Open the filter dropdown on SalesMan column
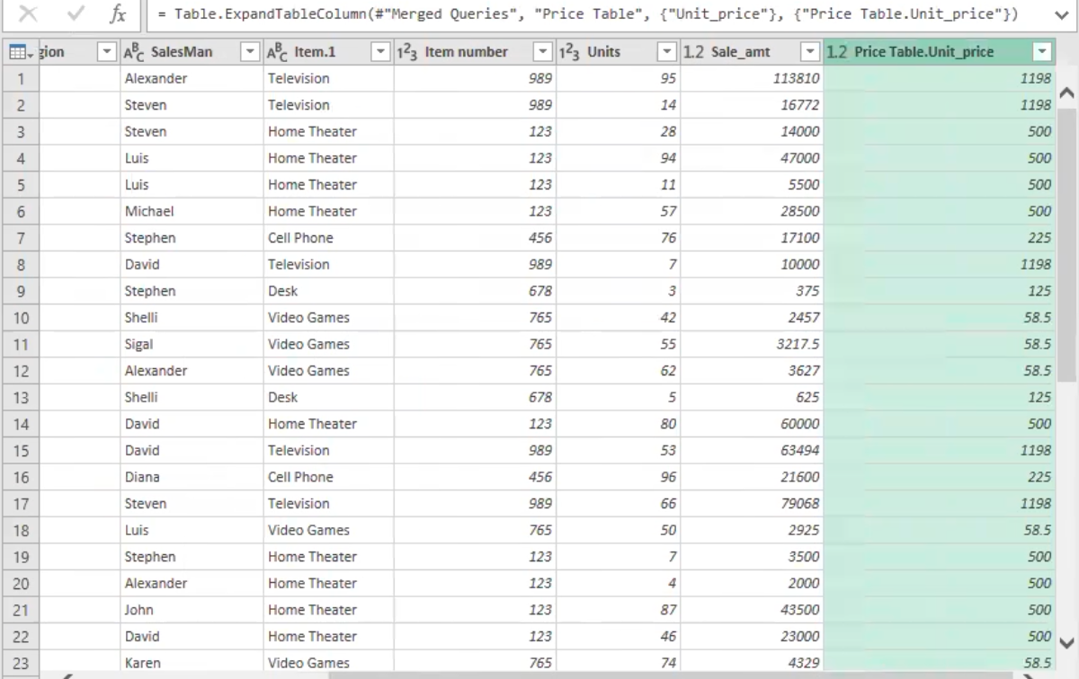The width and height of the screenshot is (1079, 679). (x=250, y=51)
